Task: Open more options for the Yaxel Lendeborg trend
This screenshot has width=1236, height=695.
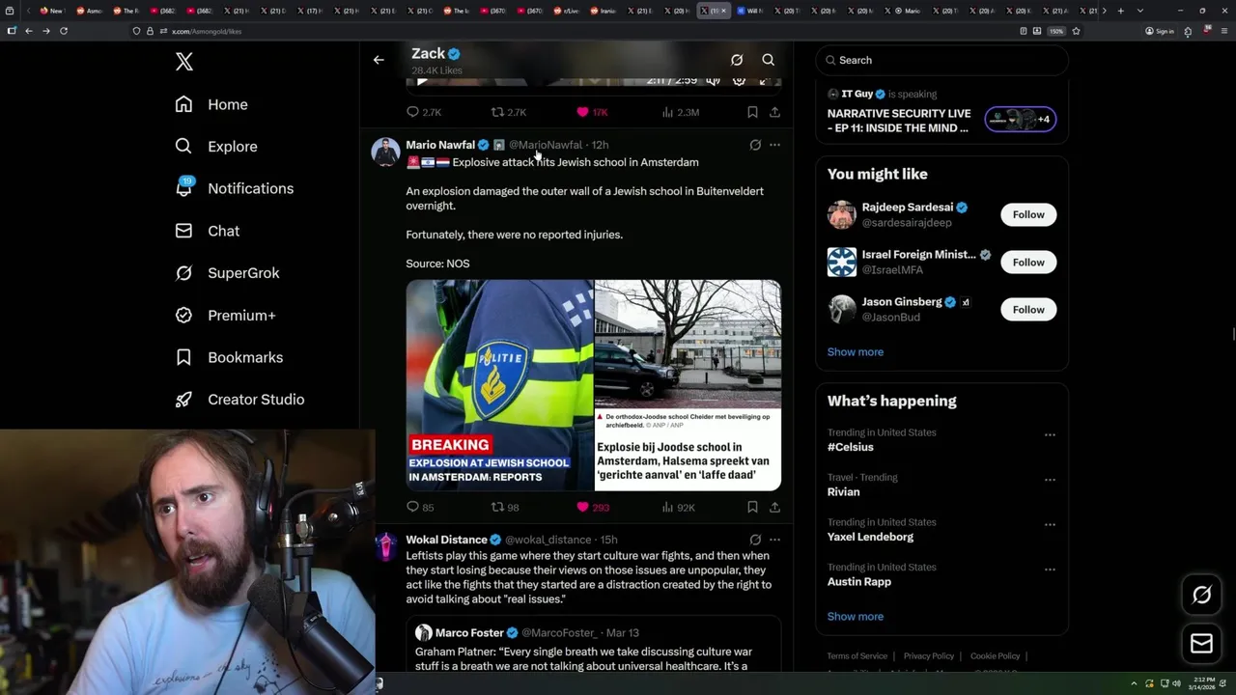Action: click(1050, 525)
